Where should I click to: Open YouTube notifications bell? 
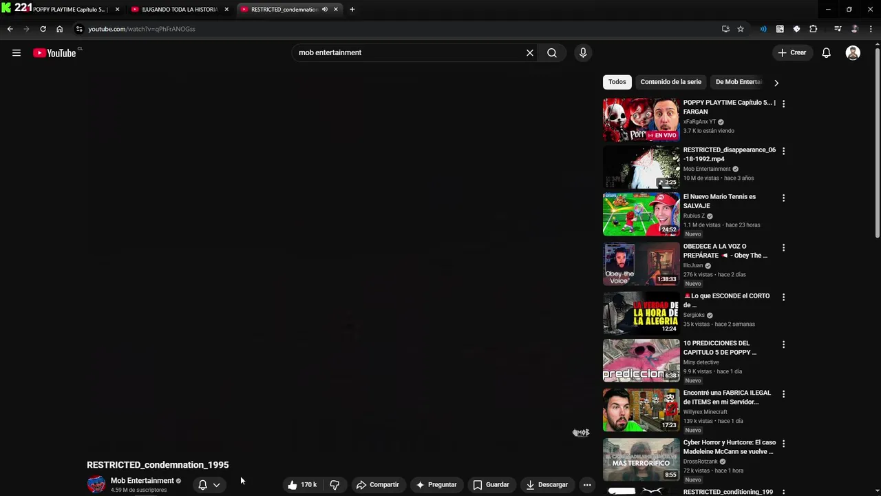[827, 53]
